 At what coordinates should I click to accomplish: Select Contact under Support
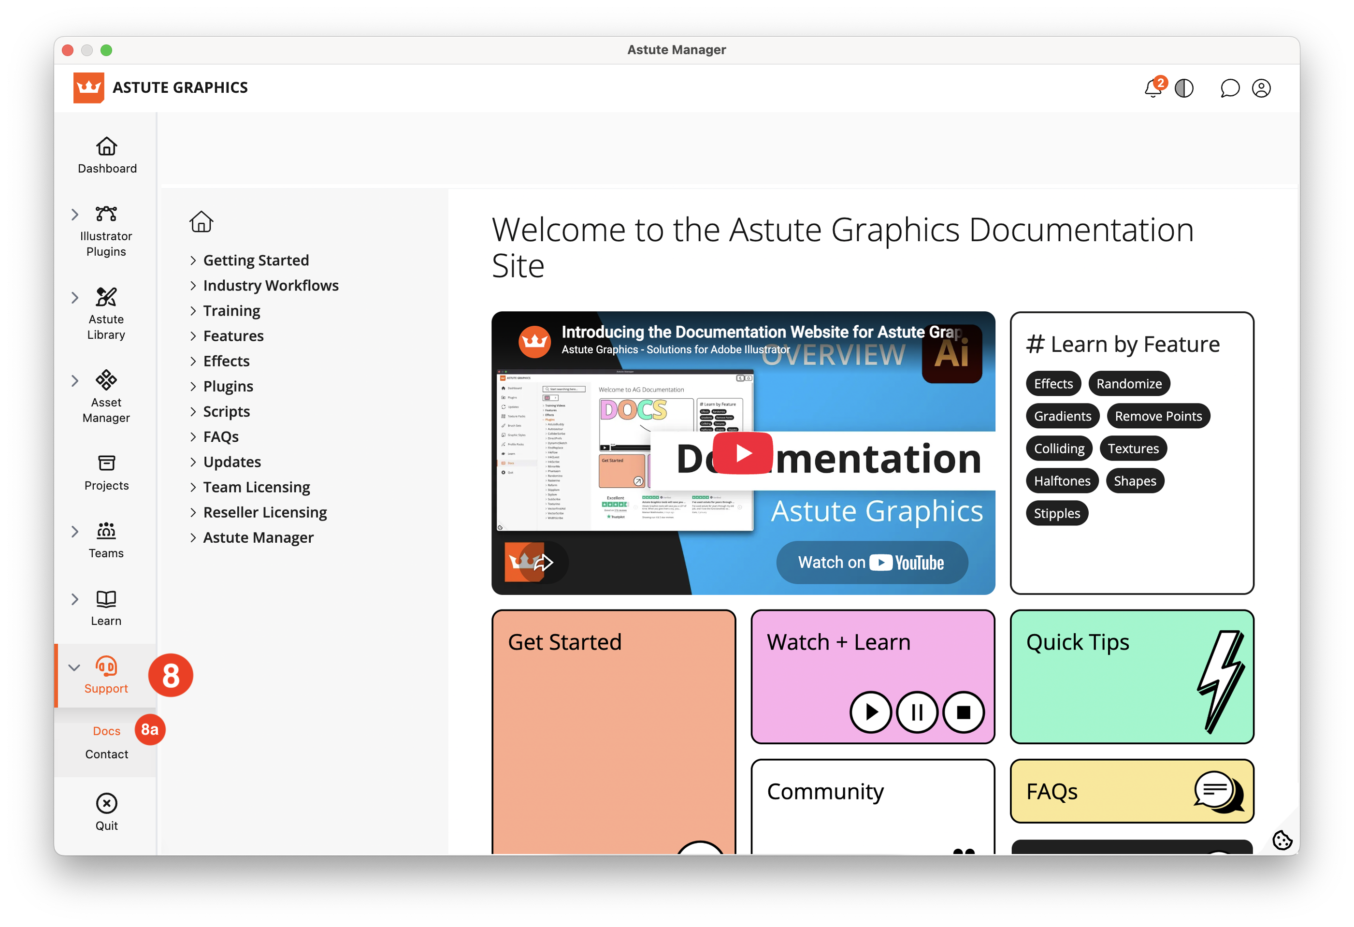[x=107, y=754]
